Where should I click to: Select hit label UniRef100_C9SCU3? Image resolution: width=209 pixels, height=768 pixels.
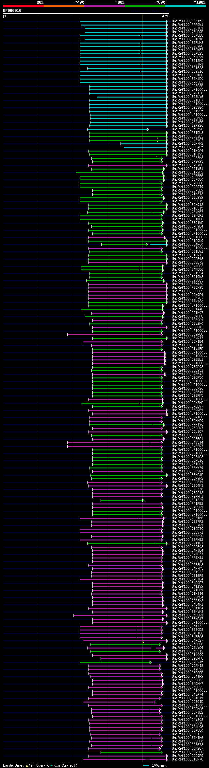(x=187, y=281)
